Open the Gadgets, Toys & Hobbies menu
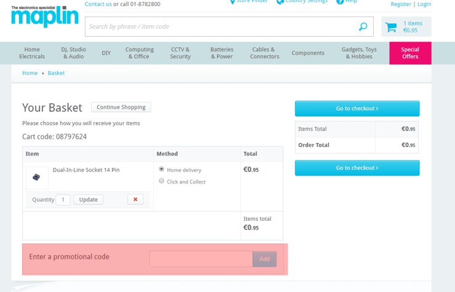 [x=359, y=53]
